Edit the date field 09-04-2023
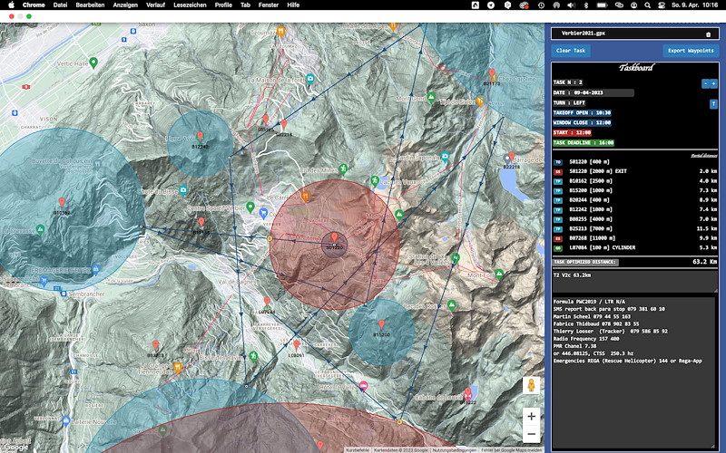The image size is (726, 453). tap(603, 92)
